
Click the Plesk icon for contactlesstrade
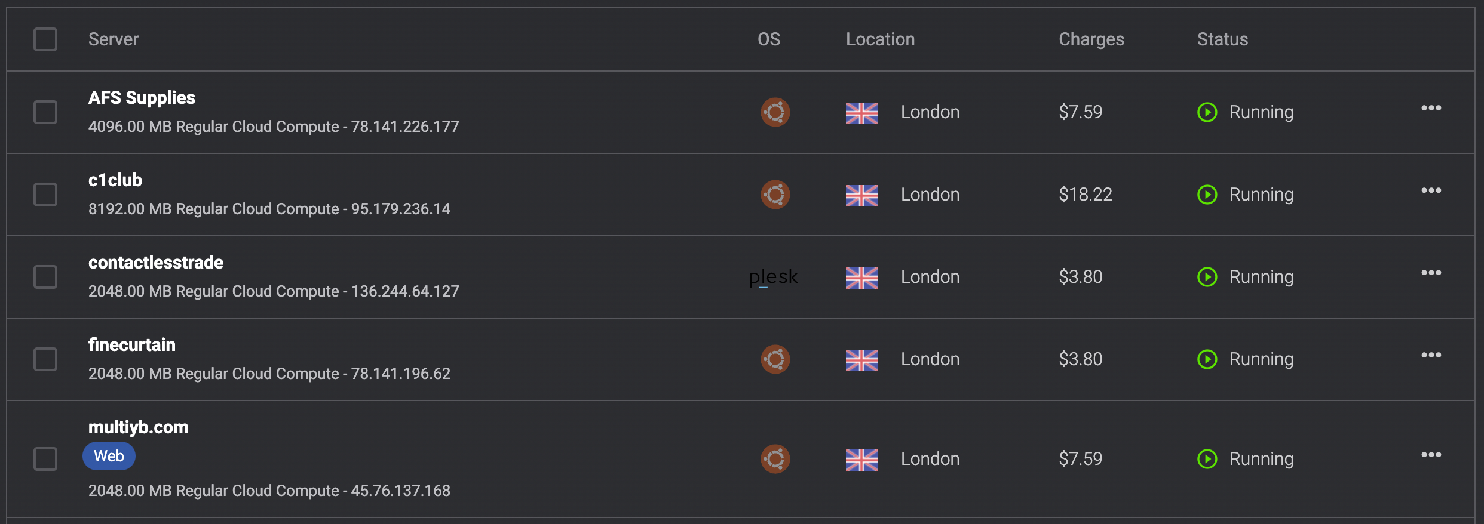pos(773,277)
